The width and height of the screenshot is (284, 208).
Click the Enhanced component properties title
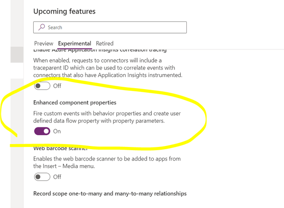pos(75,103)
